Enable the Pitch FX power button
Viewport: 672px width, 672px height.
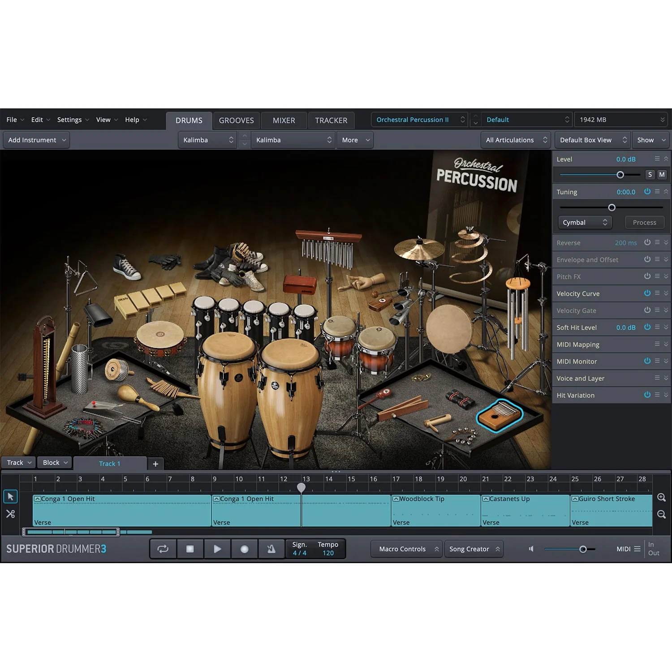(647, 276)
